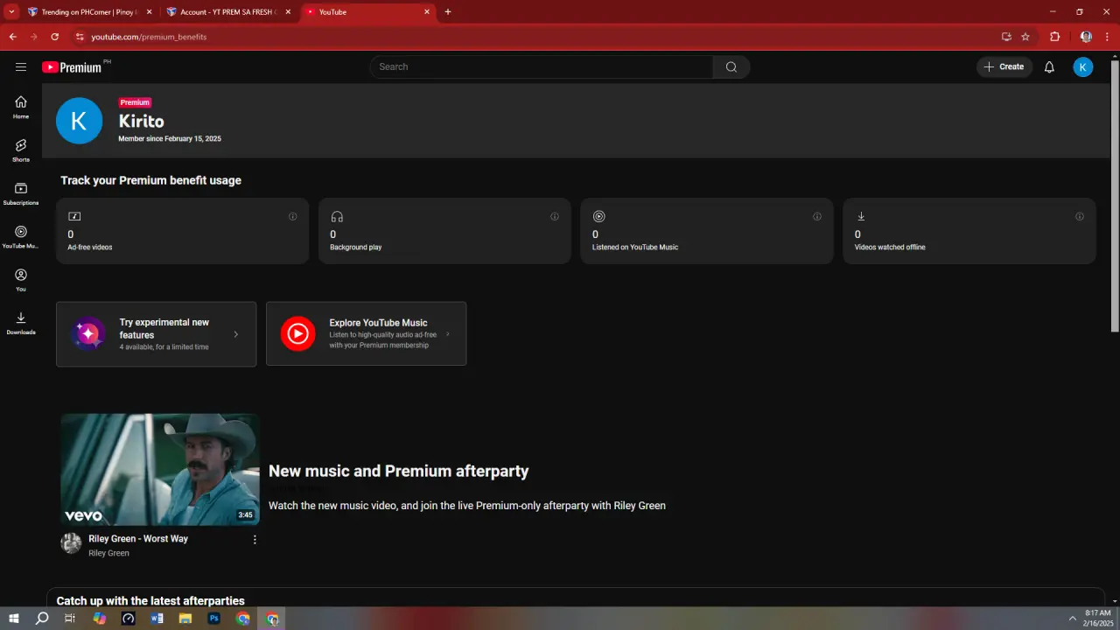Expand Try experimental new features chevron
1120x630 pixels.
point(236,334)
